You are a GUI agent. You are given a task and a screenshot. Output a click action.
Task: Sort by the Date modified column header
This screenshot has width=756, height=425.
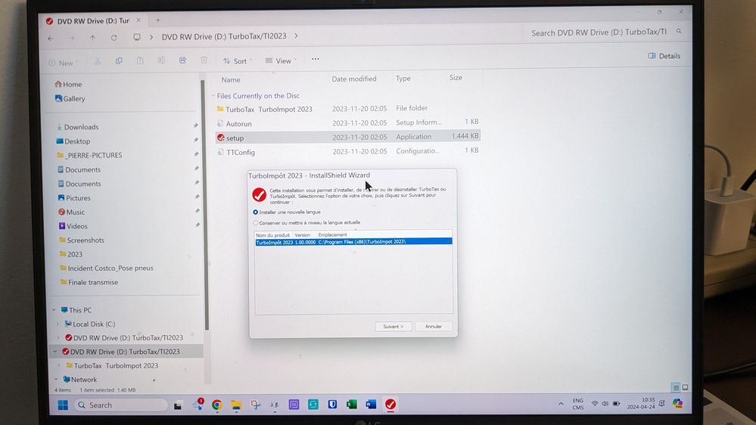tap(354, 79)
